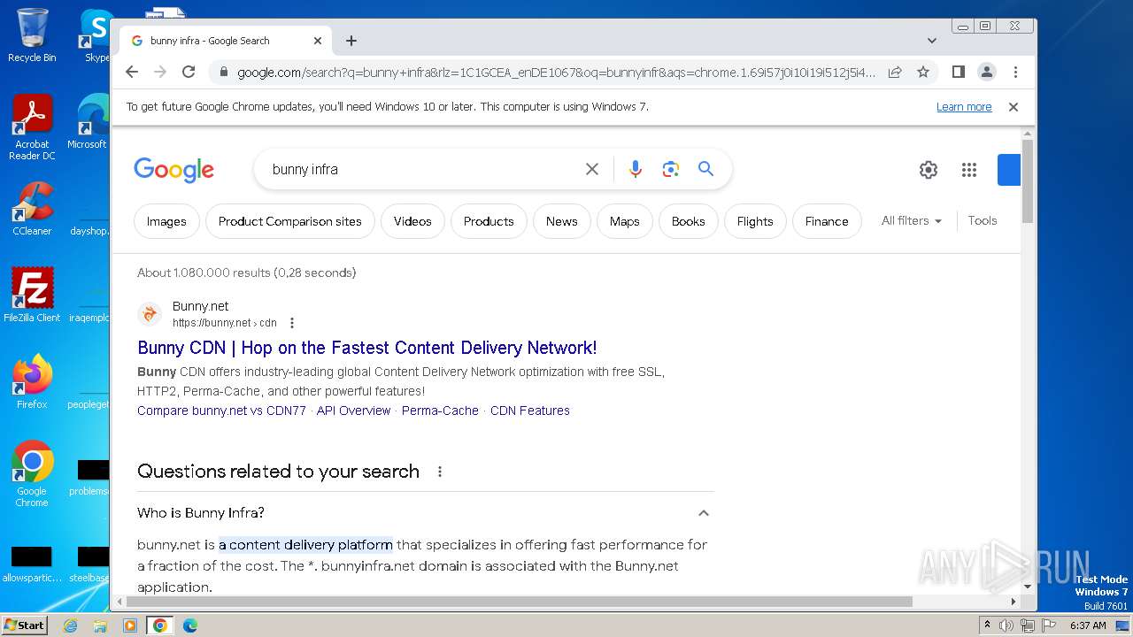Bookmark this page with the star icon

(923, 72)
